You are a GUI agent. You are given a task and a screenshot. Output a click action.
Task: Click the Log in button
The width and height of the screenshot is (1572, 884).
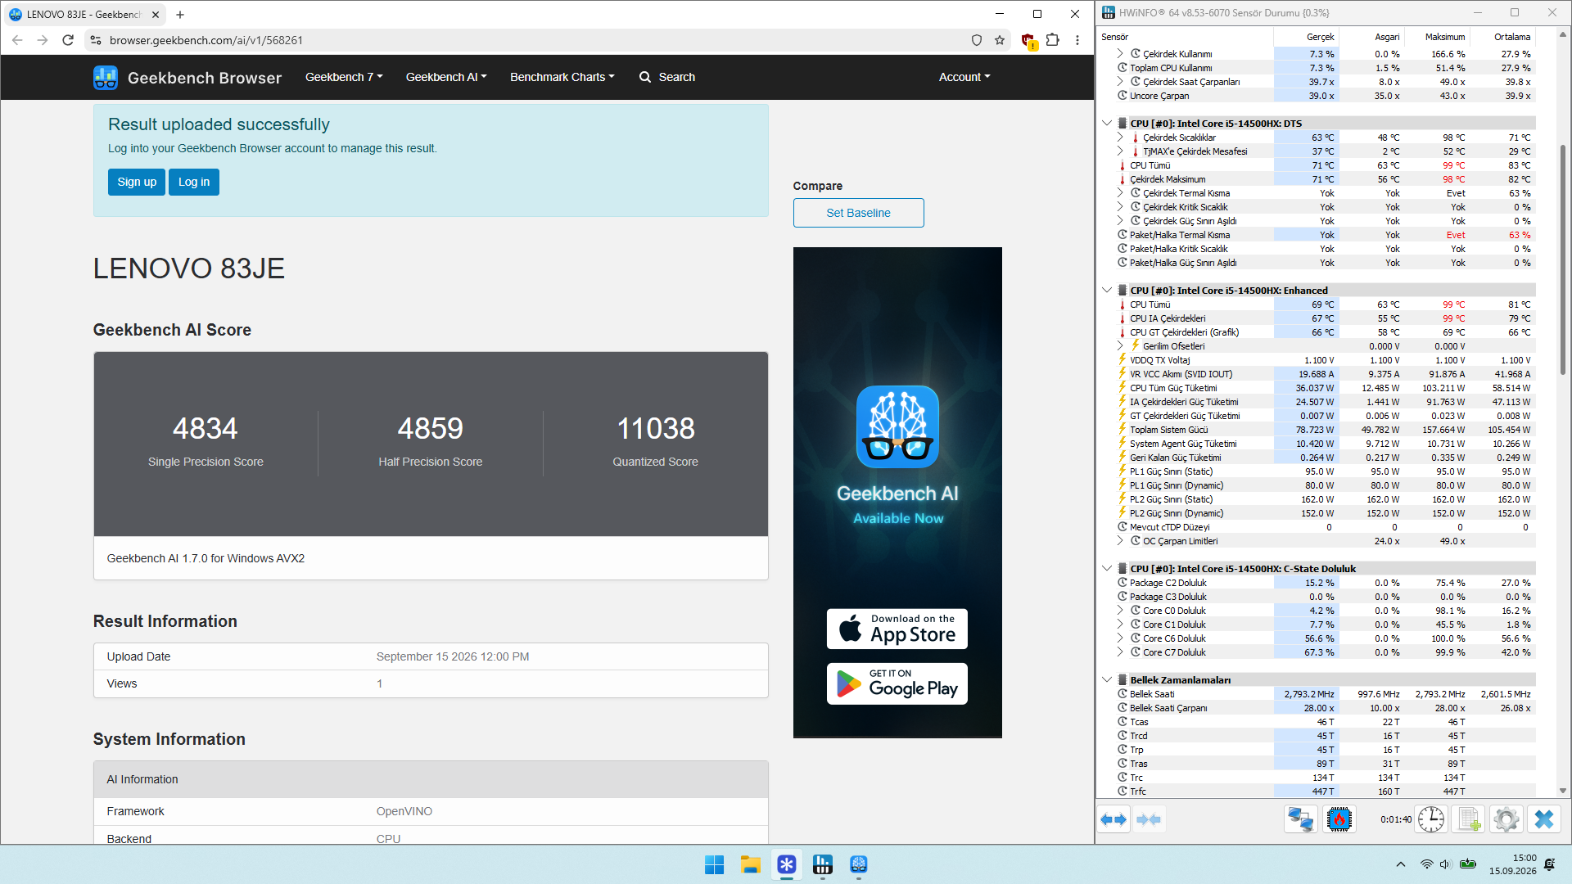(194, 182)
